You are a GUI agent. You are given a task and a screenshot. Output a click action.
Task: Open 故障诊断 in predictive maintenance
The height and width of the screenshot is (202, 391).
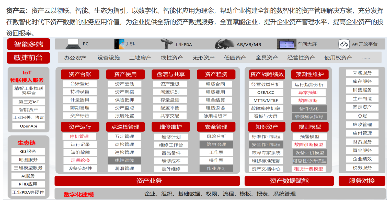point(308,100)
